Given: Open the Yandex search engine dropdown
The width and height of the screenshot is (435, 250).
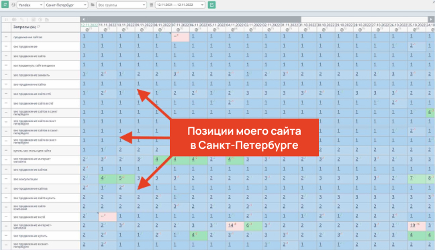Looking at the screenshot, I should 30,5.
